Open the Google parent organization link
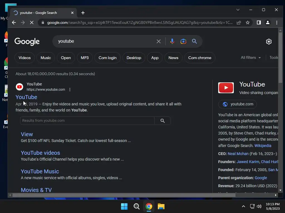The image size is (285, 213). coord(261,178)
